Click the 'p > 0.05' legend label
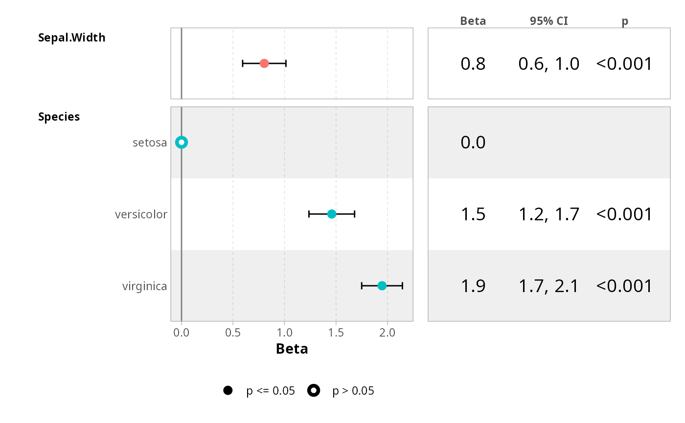The image size is (685, 423). click(x=353, y=391)
